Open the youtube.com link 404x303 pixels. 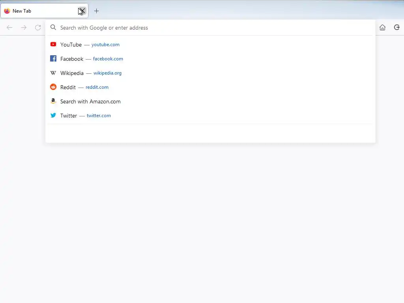(x=105, y=45)
